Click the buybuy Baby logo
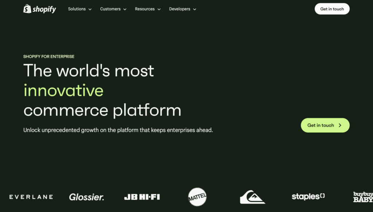The image size is (373, 212). pyautogui.click(x=363, y=197)
